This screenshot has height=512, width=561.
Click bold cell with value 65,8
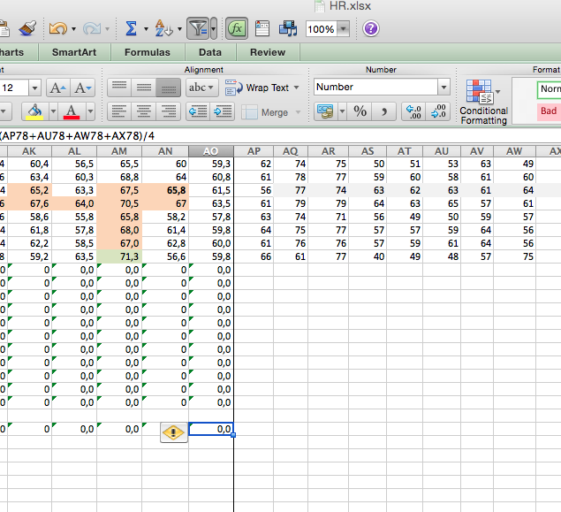coord(165,190)
